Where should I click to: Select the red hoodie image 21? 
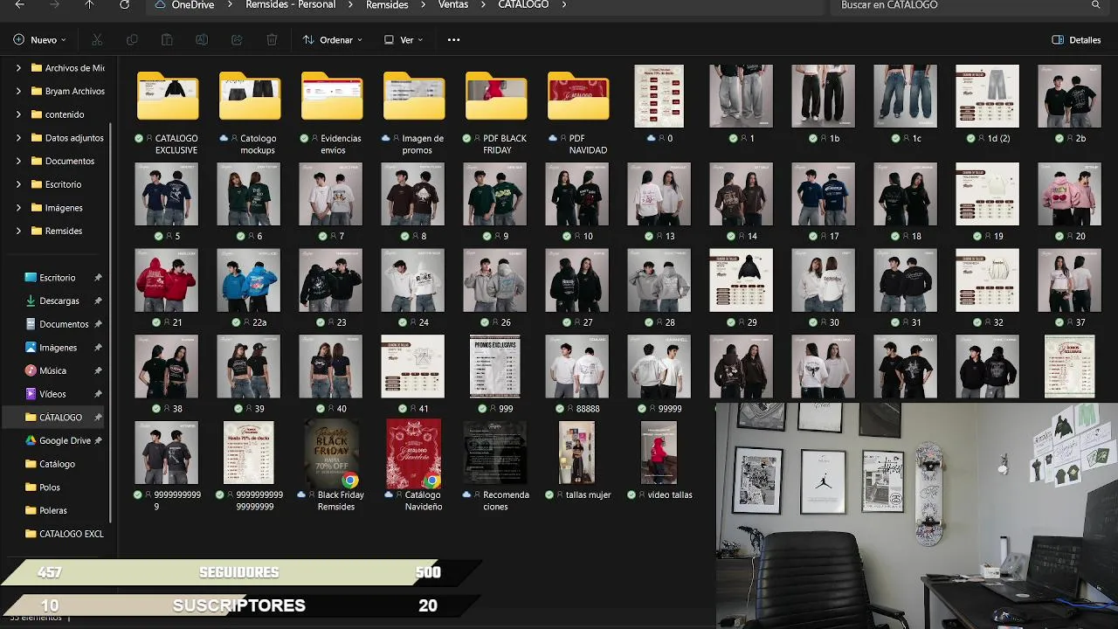pyautogui.click(x=167, y=280)
